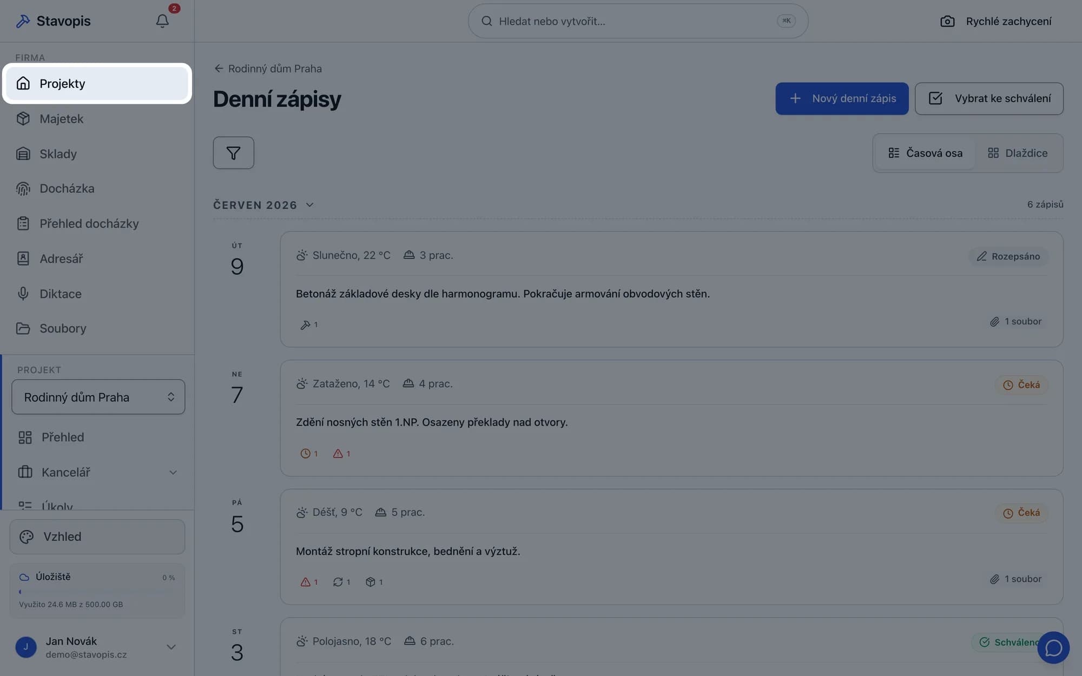Screen dimensions: 1082x676
Task: Go to Sklady section
Action: 97,154
